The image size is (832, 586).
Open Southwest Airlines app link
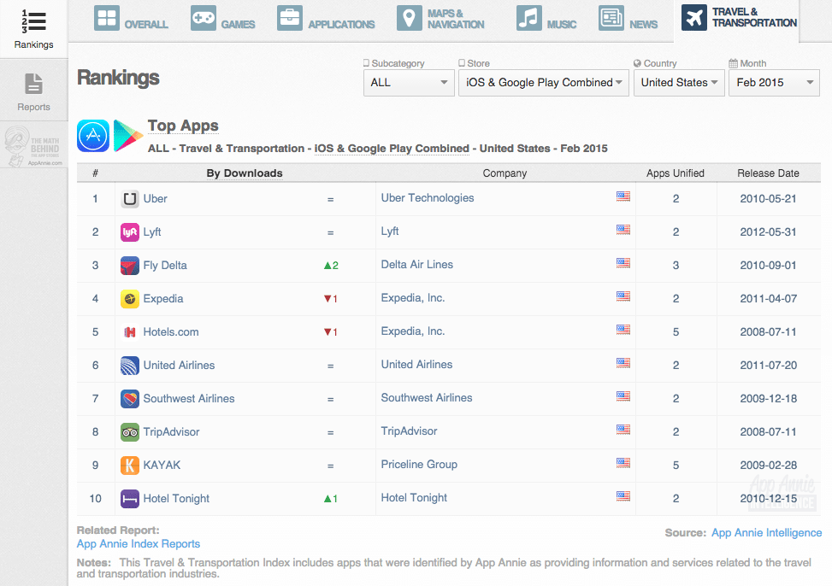pos(189,399)
